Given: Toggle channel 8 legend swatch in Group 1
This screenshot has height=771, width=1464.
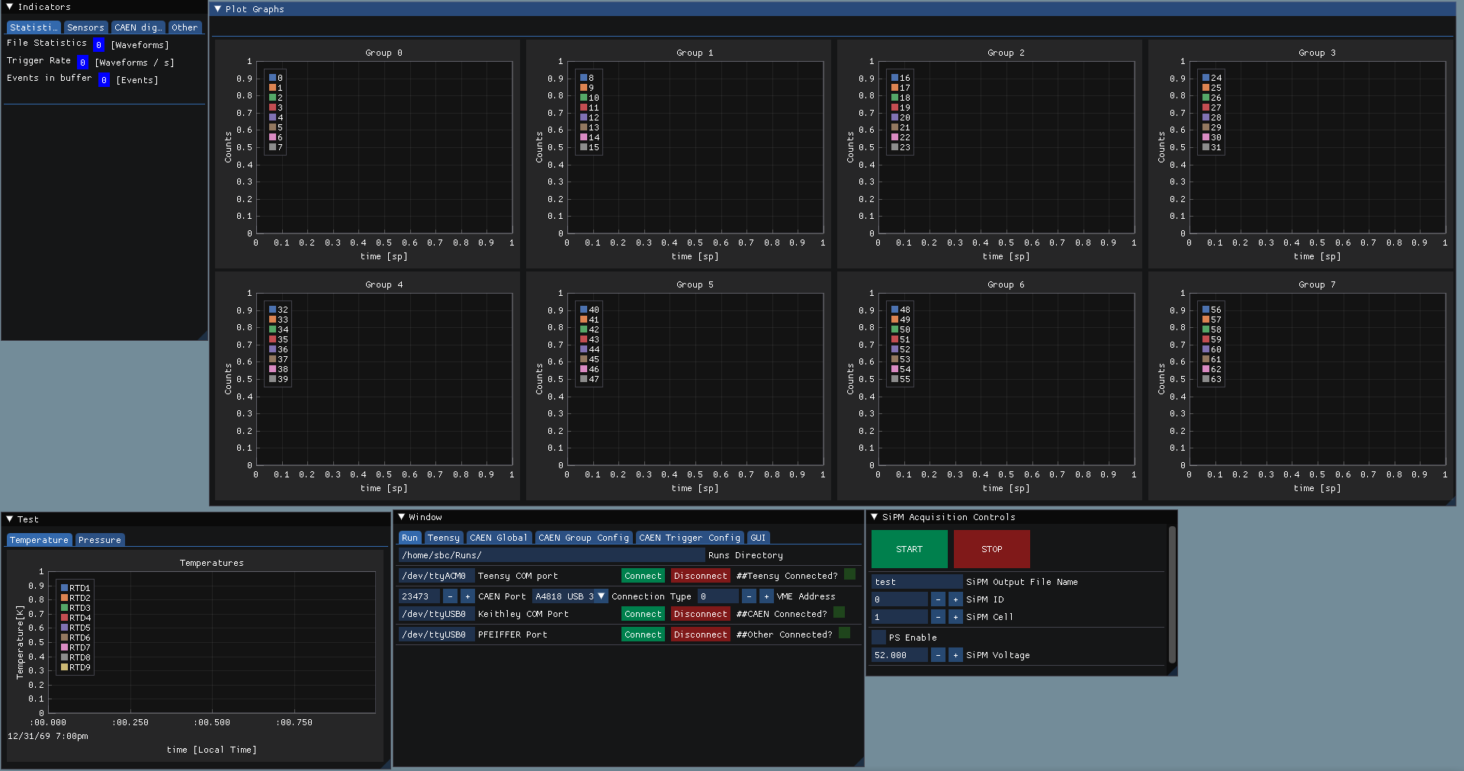Looking at the screenshot, I should pyautogui.click(x=583, y=78).
